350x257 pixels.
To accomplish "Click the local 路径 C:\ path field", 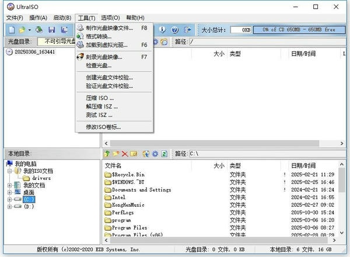I will [268, 154].
